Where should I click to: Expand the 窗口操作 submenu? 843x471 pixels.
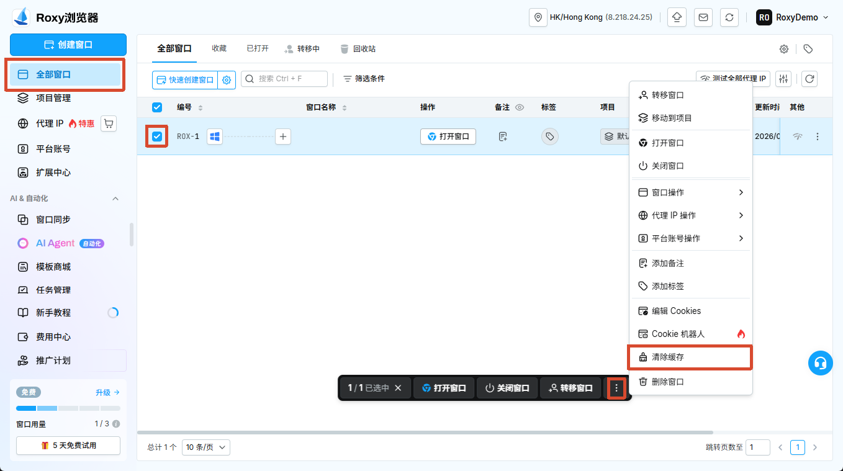pos(690,192)
